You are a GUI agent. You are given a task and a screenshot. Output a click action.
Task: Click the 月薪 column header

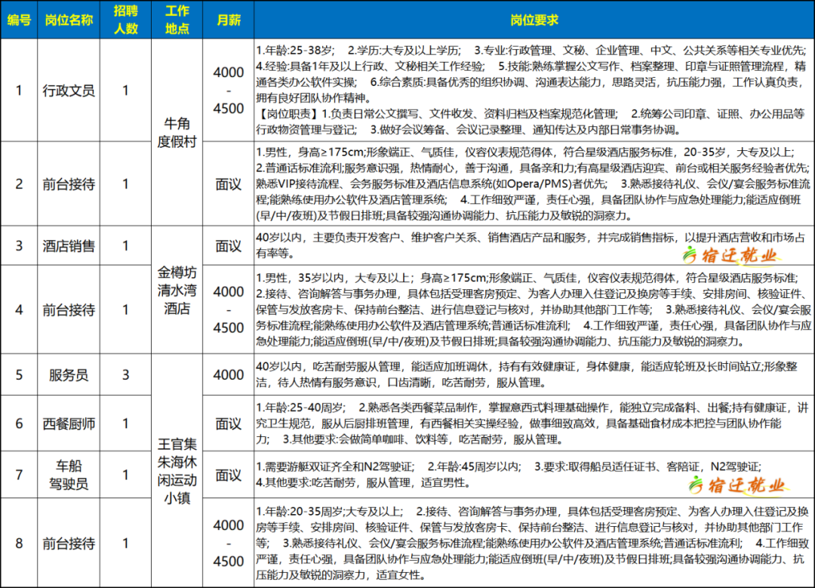click(x=228, y=20)
